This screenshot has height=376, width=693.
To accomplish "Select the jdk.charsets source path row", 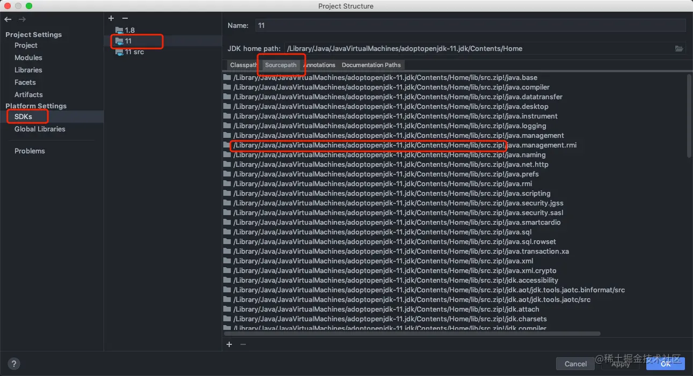I will tap(454, 319).
